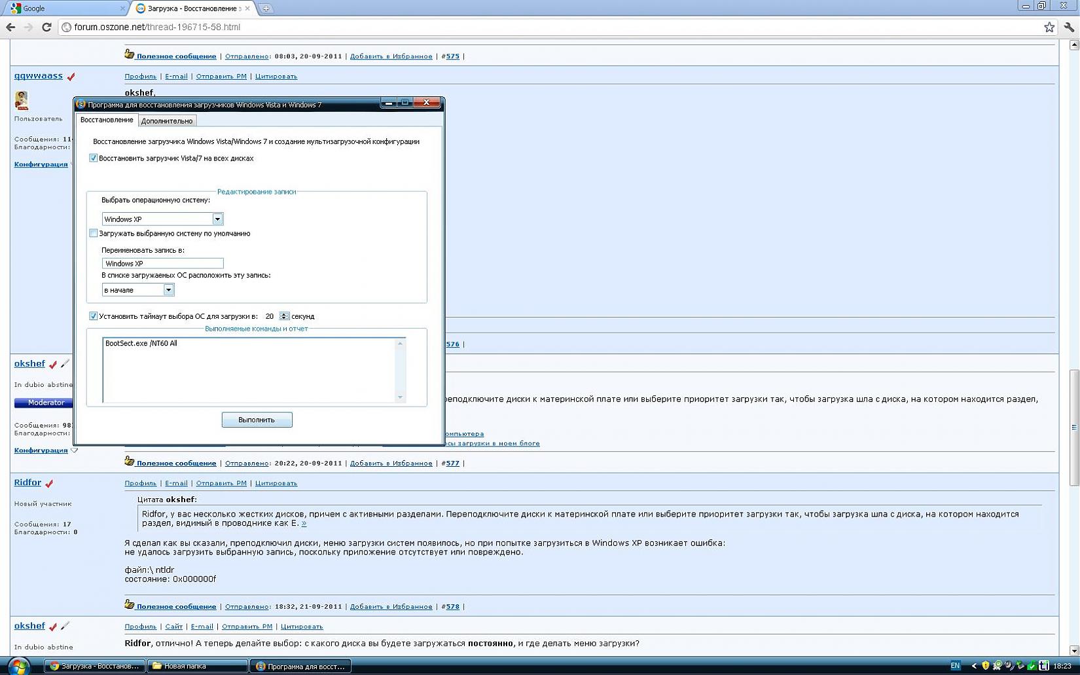
Task: Click the yellow security shield tray icon
Action: [985, 666]
